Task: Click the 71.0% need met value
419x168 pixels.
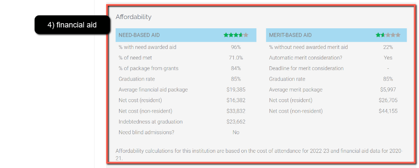Action: (x=236, y=58)
